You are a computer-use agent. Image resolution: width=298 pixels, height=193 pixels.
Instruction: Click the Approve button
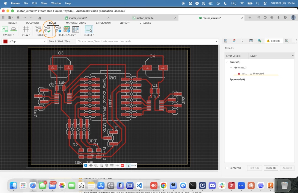coord(287,168)
